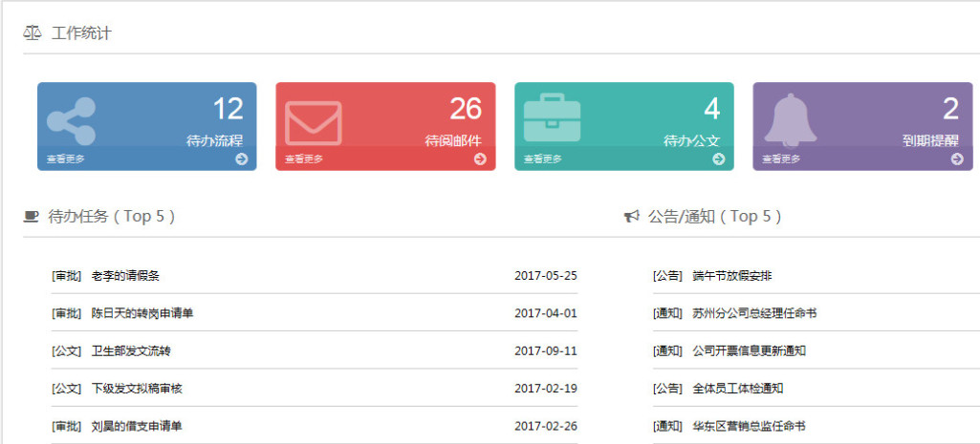This screenshot has height=444, width=980.
Task: Click 查看更多 on the green 待办公文 card
Action: click(542, 159)
